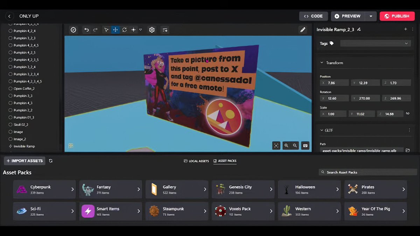This screenshot has width=420, height=236.
Task: Rename entity via pencil beside Invisible Ramp_2_3
Action: click(359, 29)
